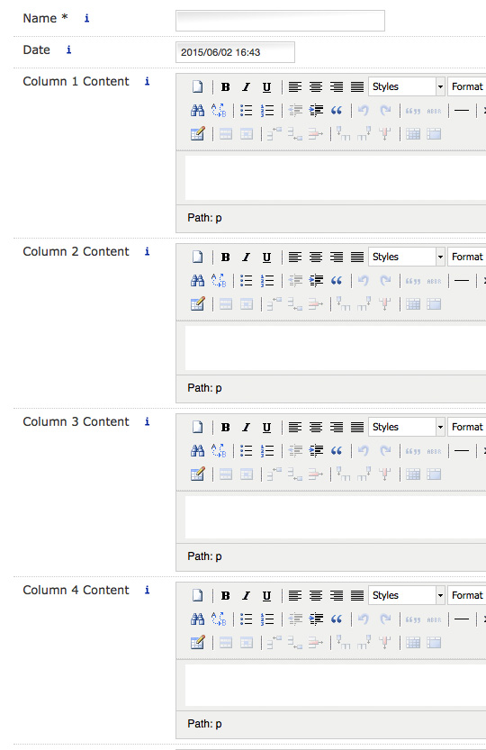Open Styles dropdown in Column 1 editor
The image size is (486, 750).
pyautogui.click(x=407, y=87)
